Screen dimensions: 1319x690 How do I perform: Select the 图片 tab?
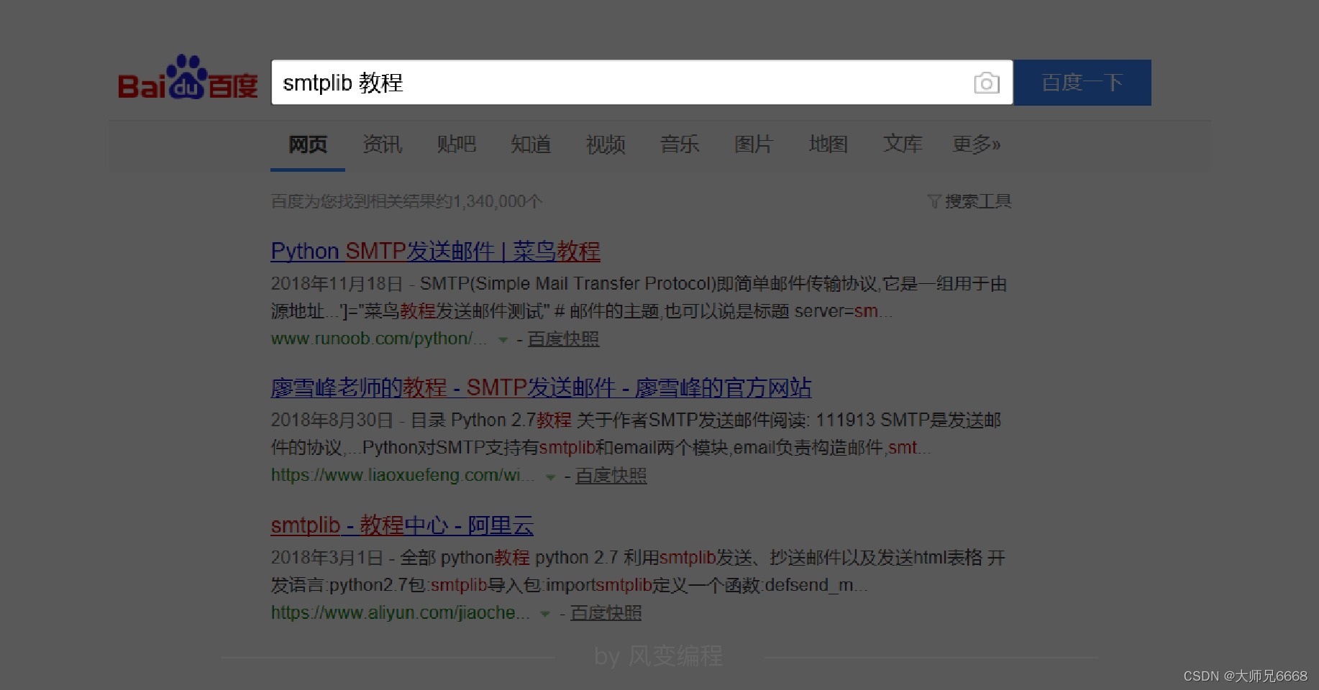coord(753,144)
